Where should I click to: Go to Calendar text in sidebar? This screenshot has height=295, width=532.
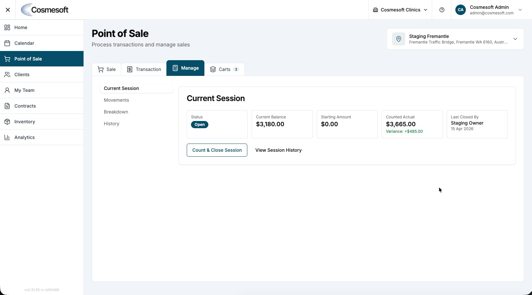pyautogui.click(x=24, y=43)
